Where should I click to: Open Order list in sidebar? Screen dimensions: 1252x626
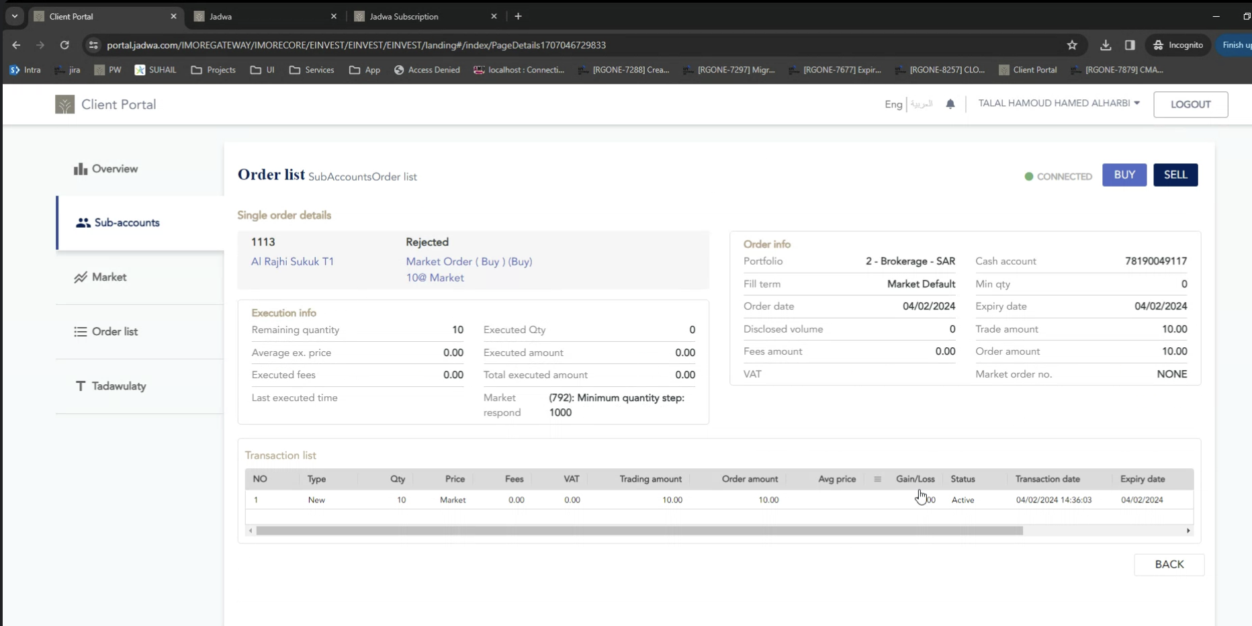(x=106, y=332)
